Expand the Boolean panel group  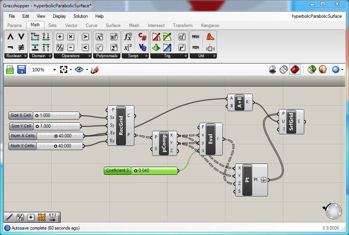[25, 56]
